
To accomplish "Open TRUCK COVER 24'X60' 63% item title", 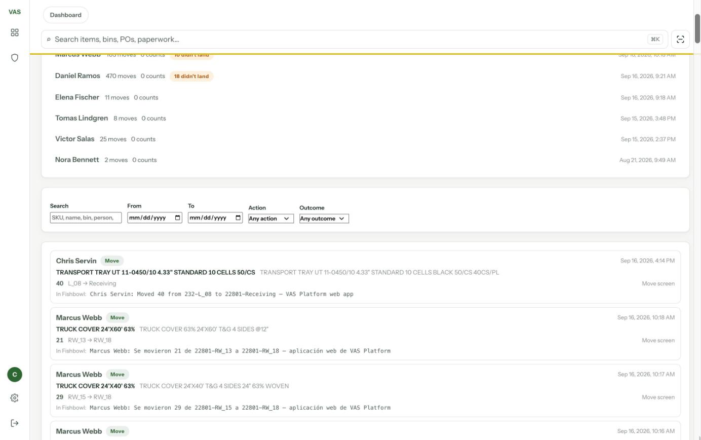I will 95,329.
